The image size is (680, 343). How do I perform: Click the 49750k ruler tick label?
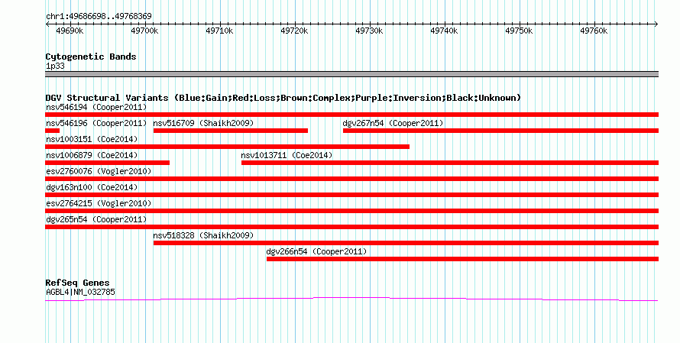(519, 31)
